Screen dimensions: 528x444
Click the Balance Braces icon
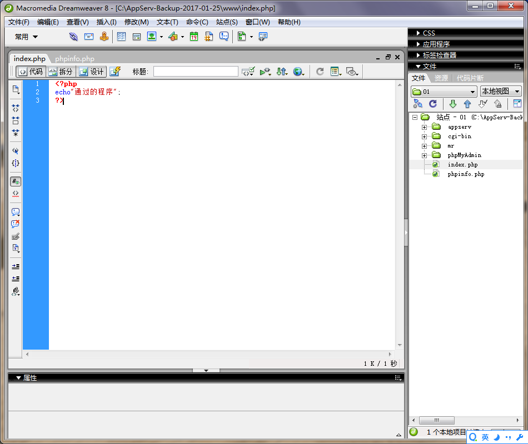point(16,163)
